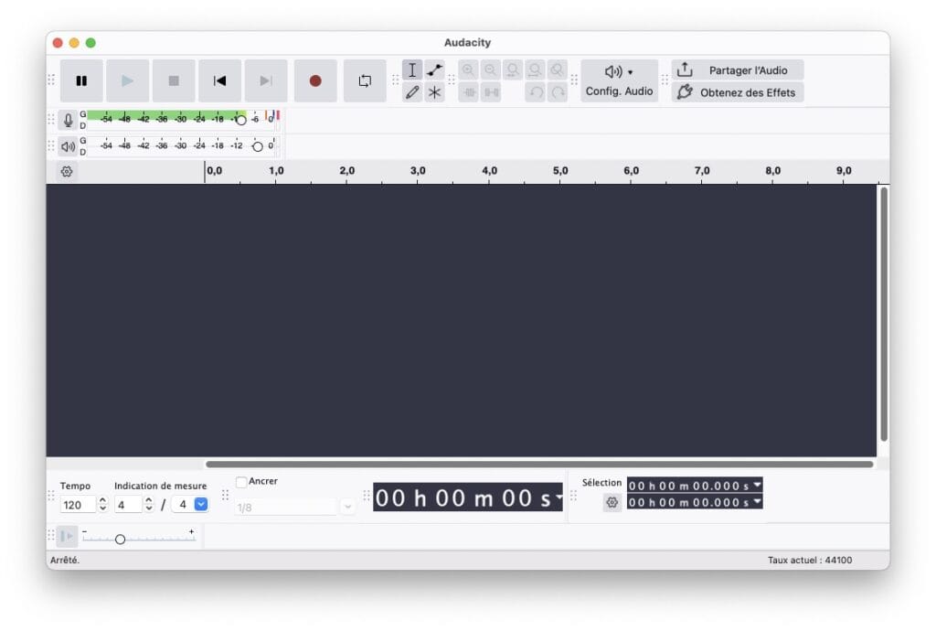The height and width of the screenshot is (631, 936).
Task: Skip to start of project
Action: click(x=219, y=80)
